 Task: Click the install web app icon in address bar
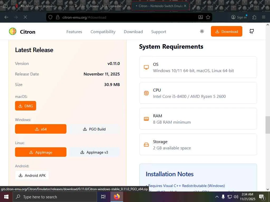[x=201, y=17]
